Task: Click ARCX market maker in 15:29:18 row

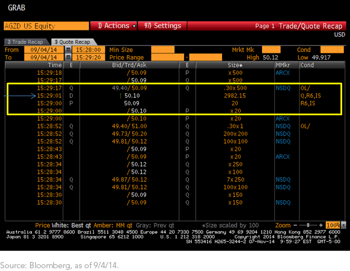Action: (x=283, y=73)
